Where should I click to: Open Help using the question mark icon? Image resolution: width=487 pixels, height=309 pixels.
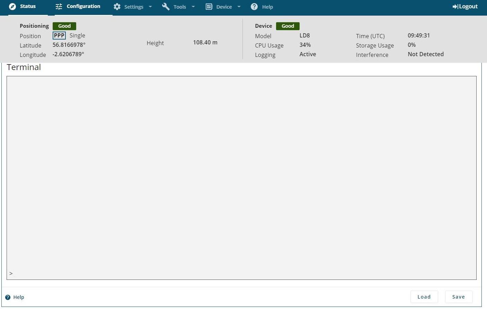[254, 7]
